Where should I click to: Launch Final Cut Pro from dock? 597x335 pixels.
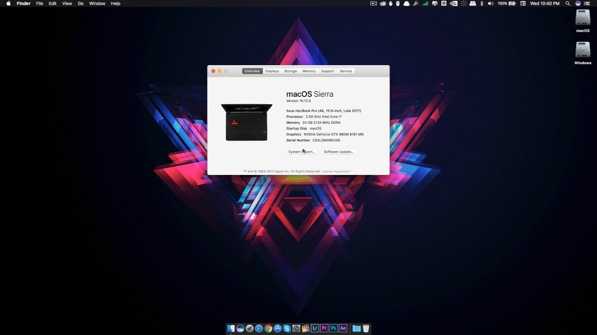305,328
